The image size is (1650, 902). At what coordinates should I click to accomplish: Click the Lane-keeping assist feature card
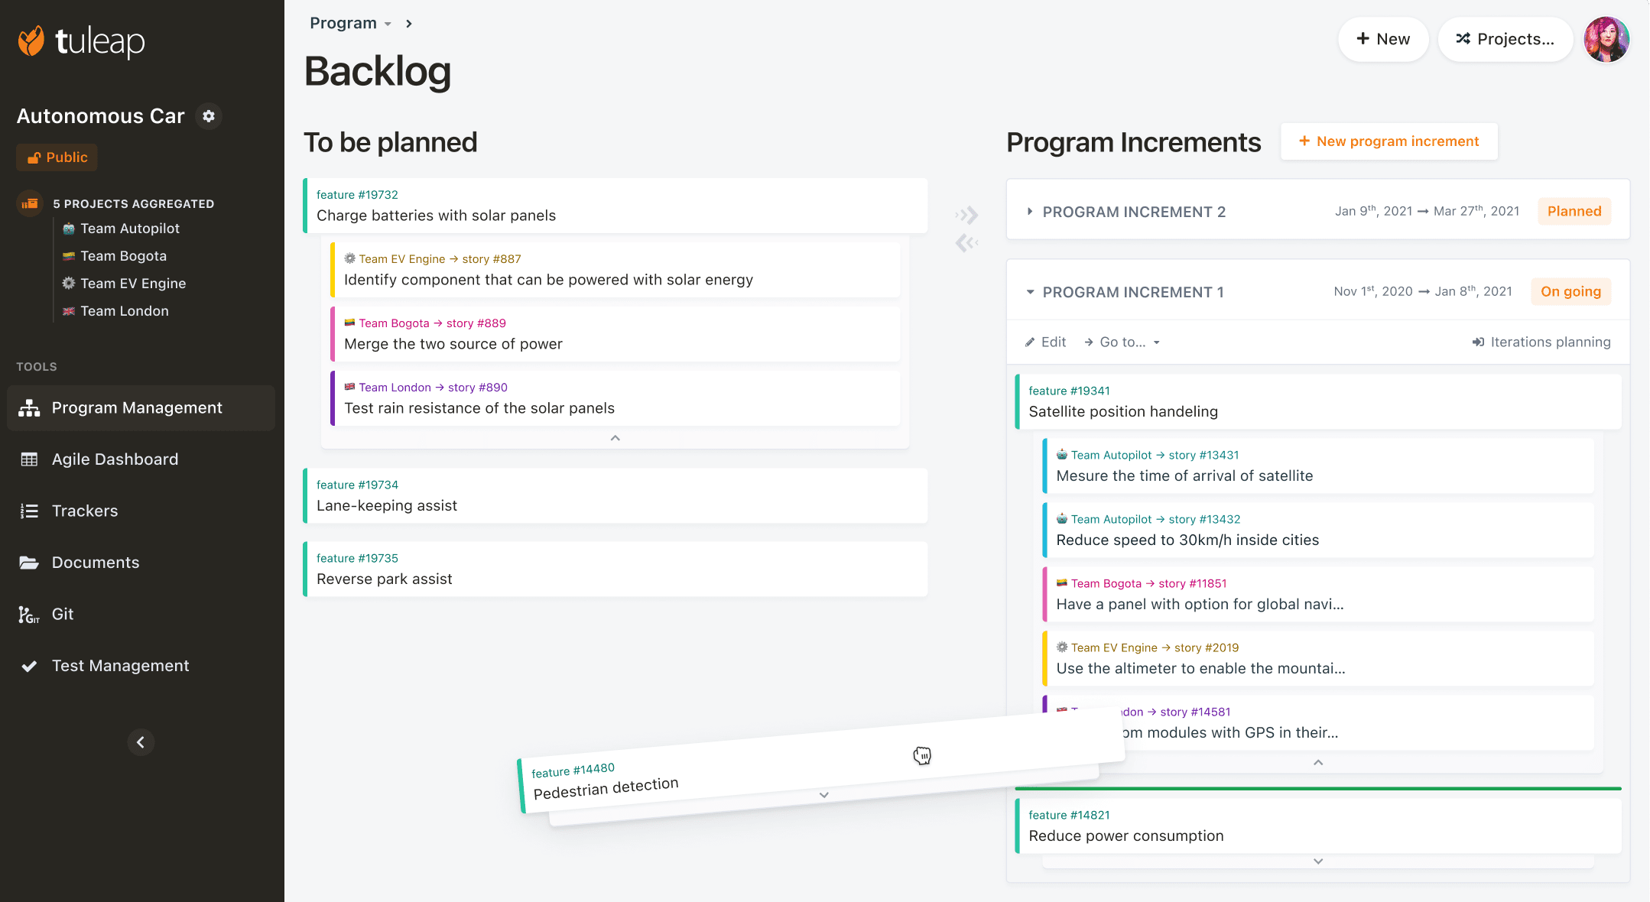tap(616, 496)
